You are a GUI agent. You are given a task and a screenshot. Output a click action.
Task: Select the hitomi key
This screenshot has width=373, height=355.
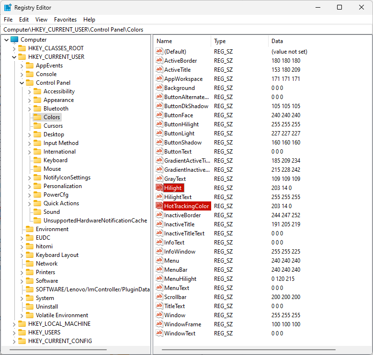(x=44, y=246)
